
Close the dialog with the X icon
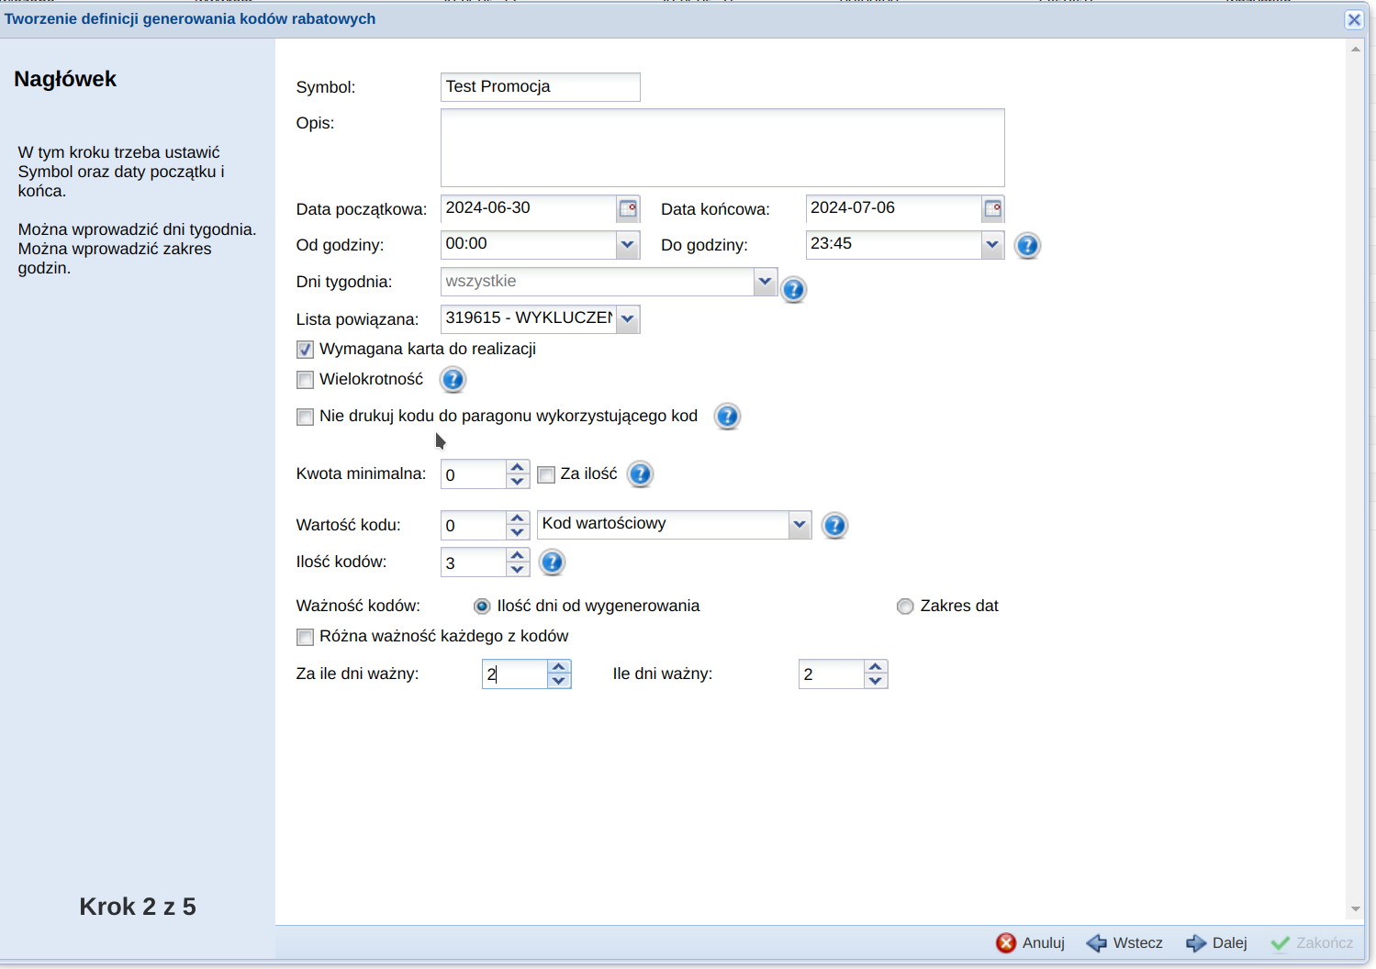(1354, 19)
